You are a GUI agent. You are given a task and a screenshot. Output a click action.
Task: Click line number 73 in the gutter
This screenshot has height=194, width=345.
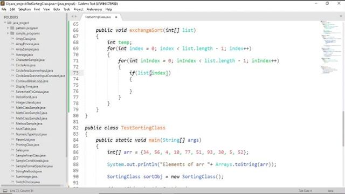coord(75,73)
